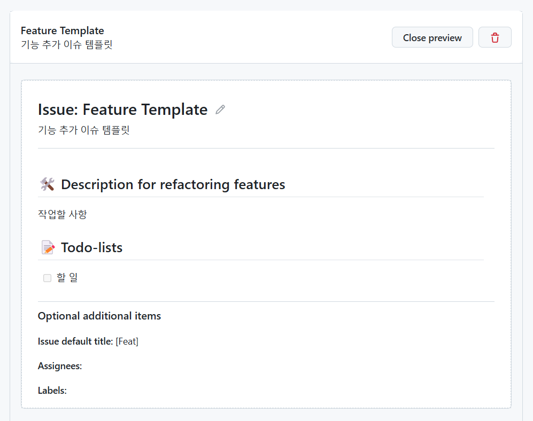
Task: Click the Issue: Feature Template heading
Action: click(122, 110)
